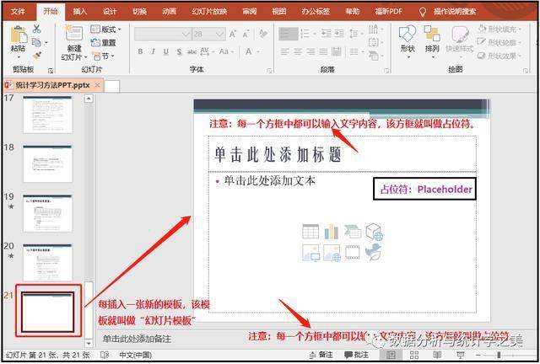Click the Pictures icon in content placeholder
This screenshot has height=364, width=540.
311,253
